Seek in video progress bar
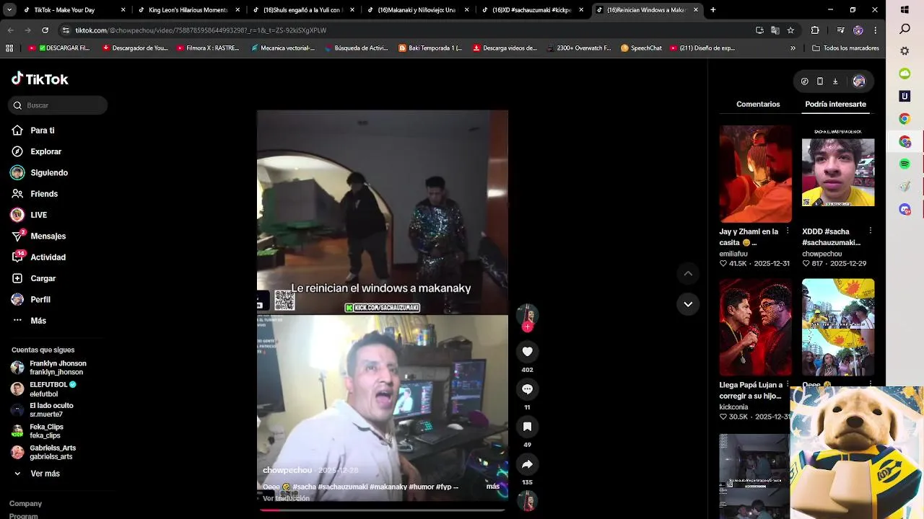 point(383,510)
